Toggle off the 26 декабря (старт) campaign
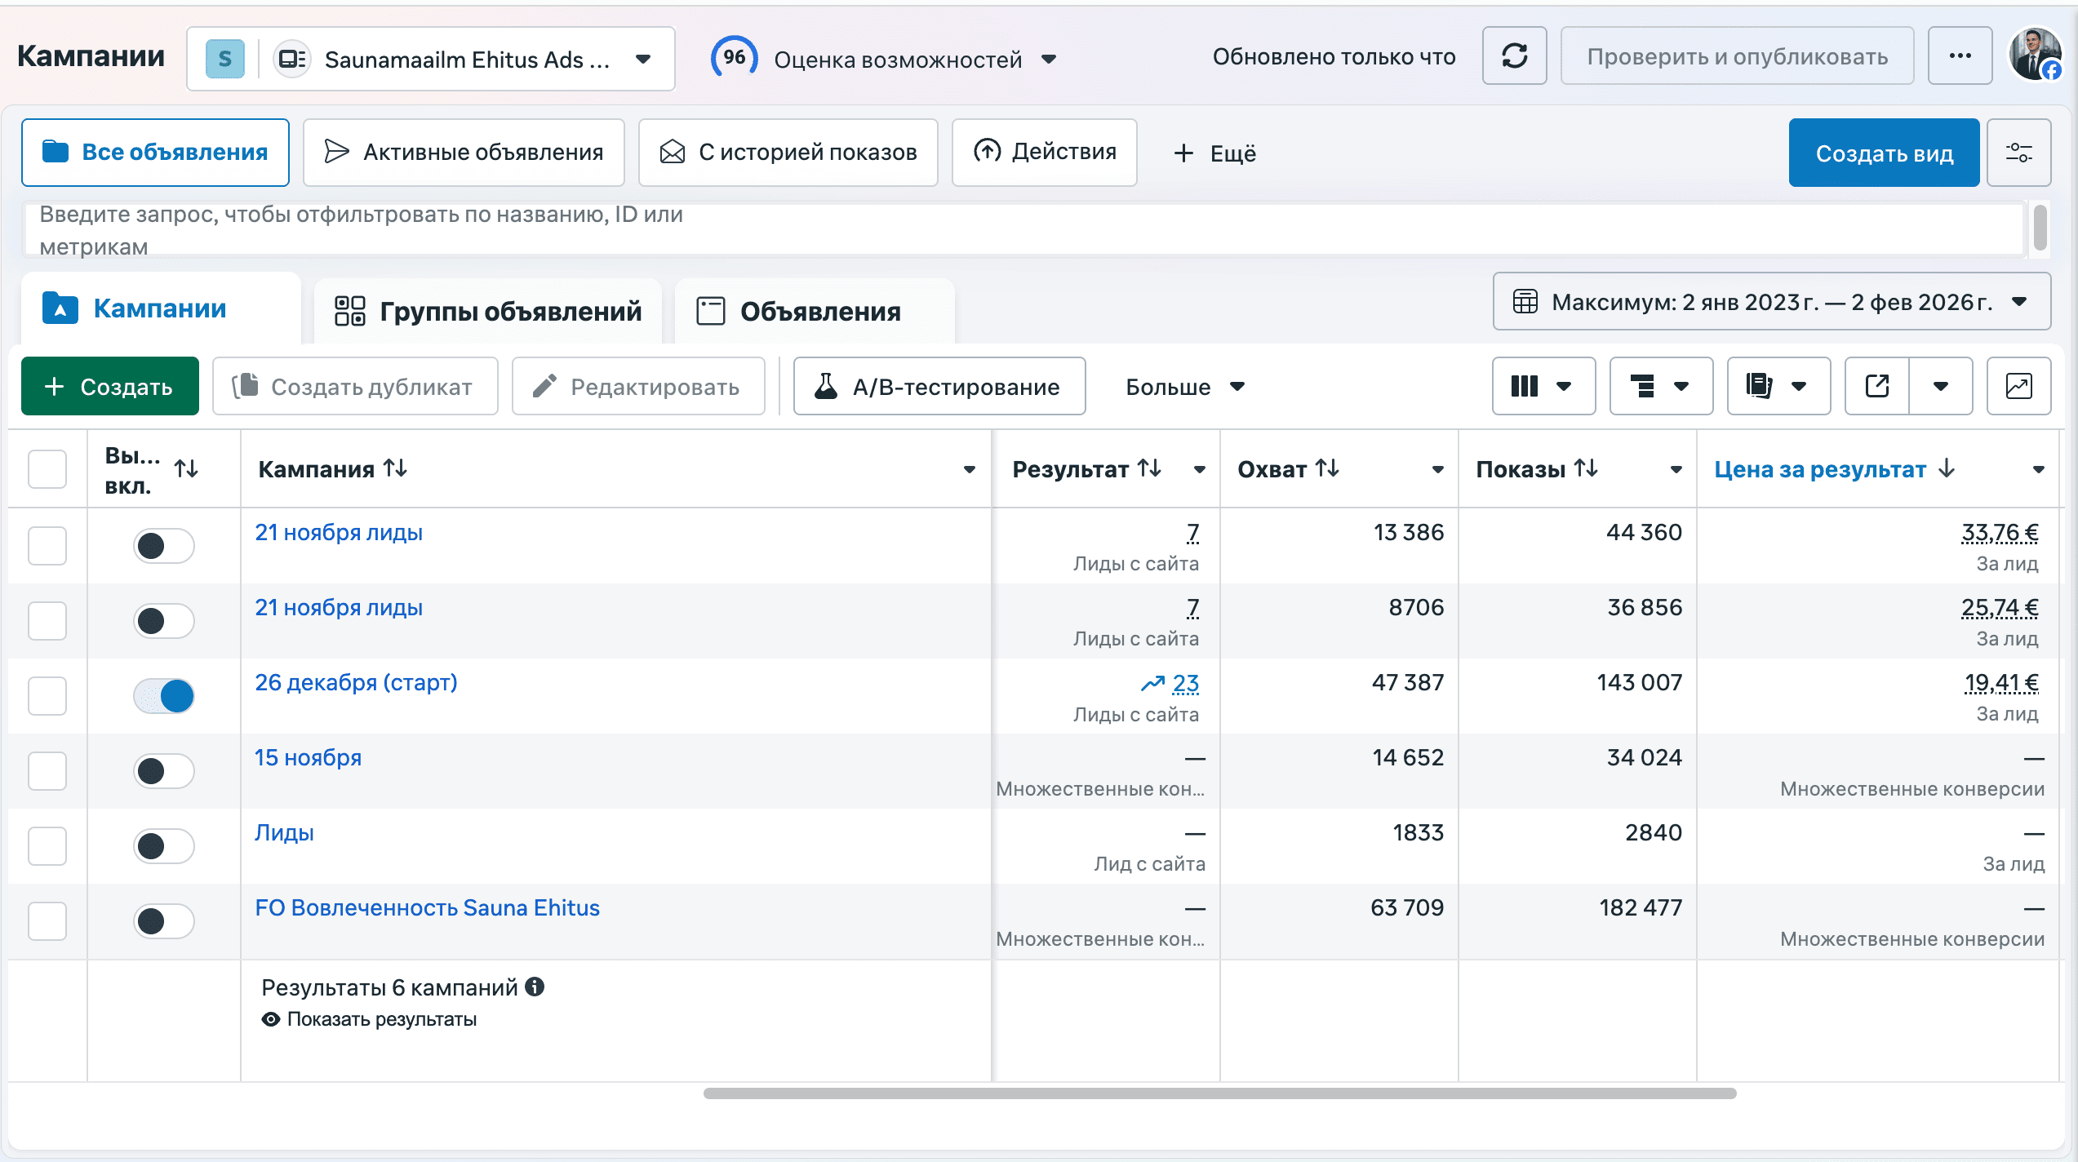2078x1162 pixels. coord(164,696)
